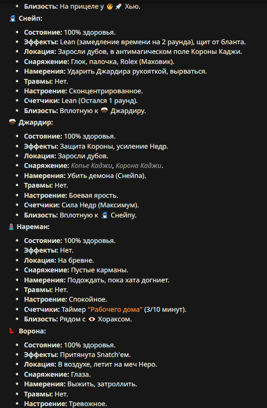Click Счетчики: Сила Недр (Максимум) line

pyautogui.click(x=81, y=205)
